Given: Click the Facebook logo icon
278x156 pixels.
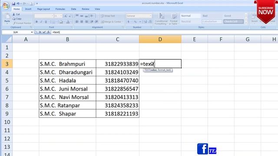Looking at the screenshot, I should point(202,149).
